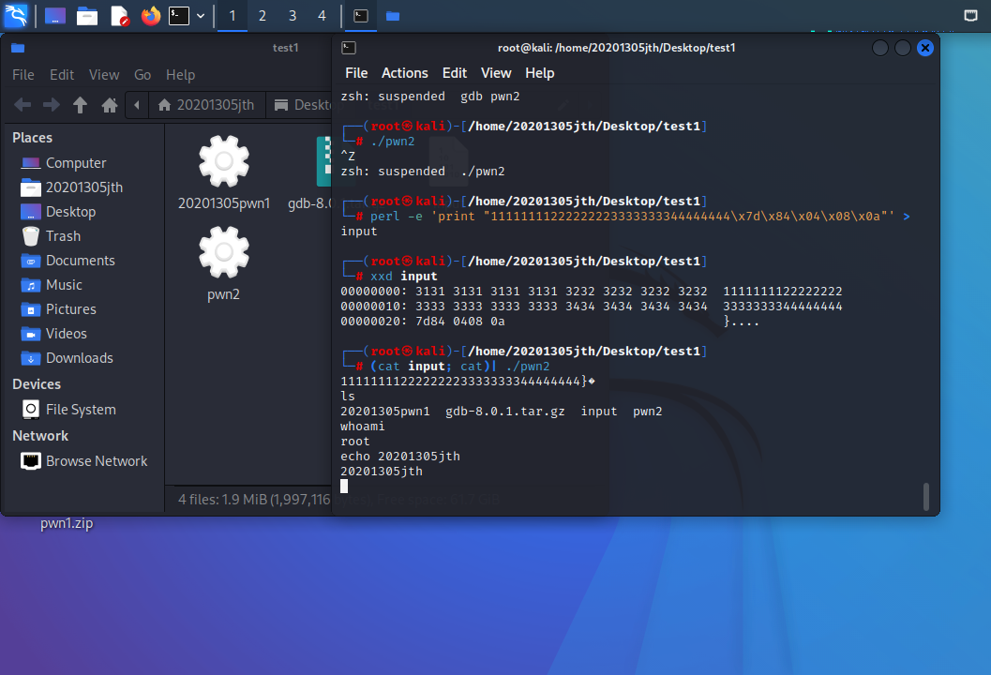Switch to workspace 1
Viewport: 991px width, 675px height.
(x=232, y=16)
